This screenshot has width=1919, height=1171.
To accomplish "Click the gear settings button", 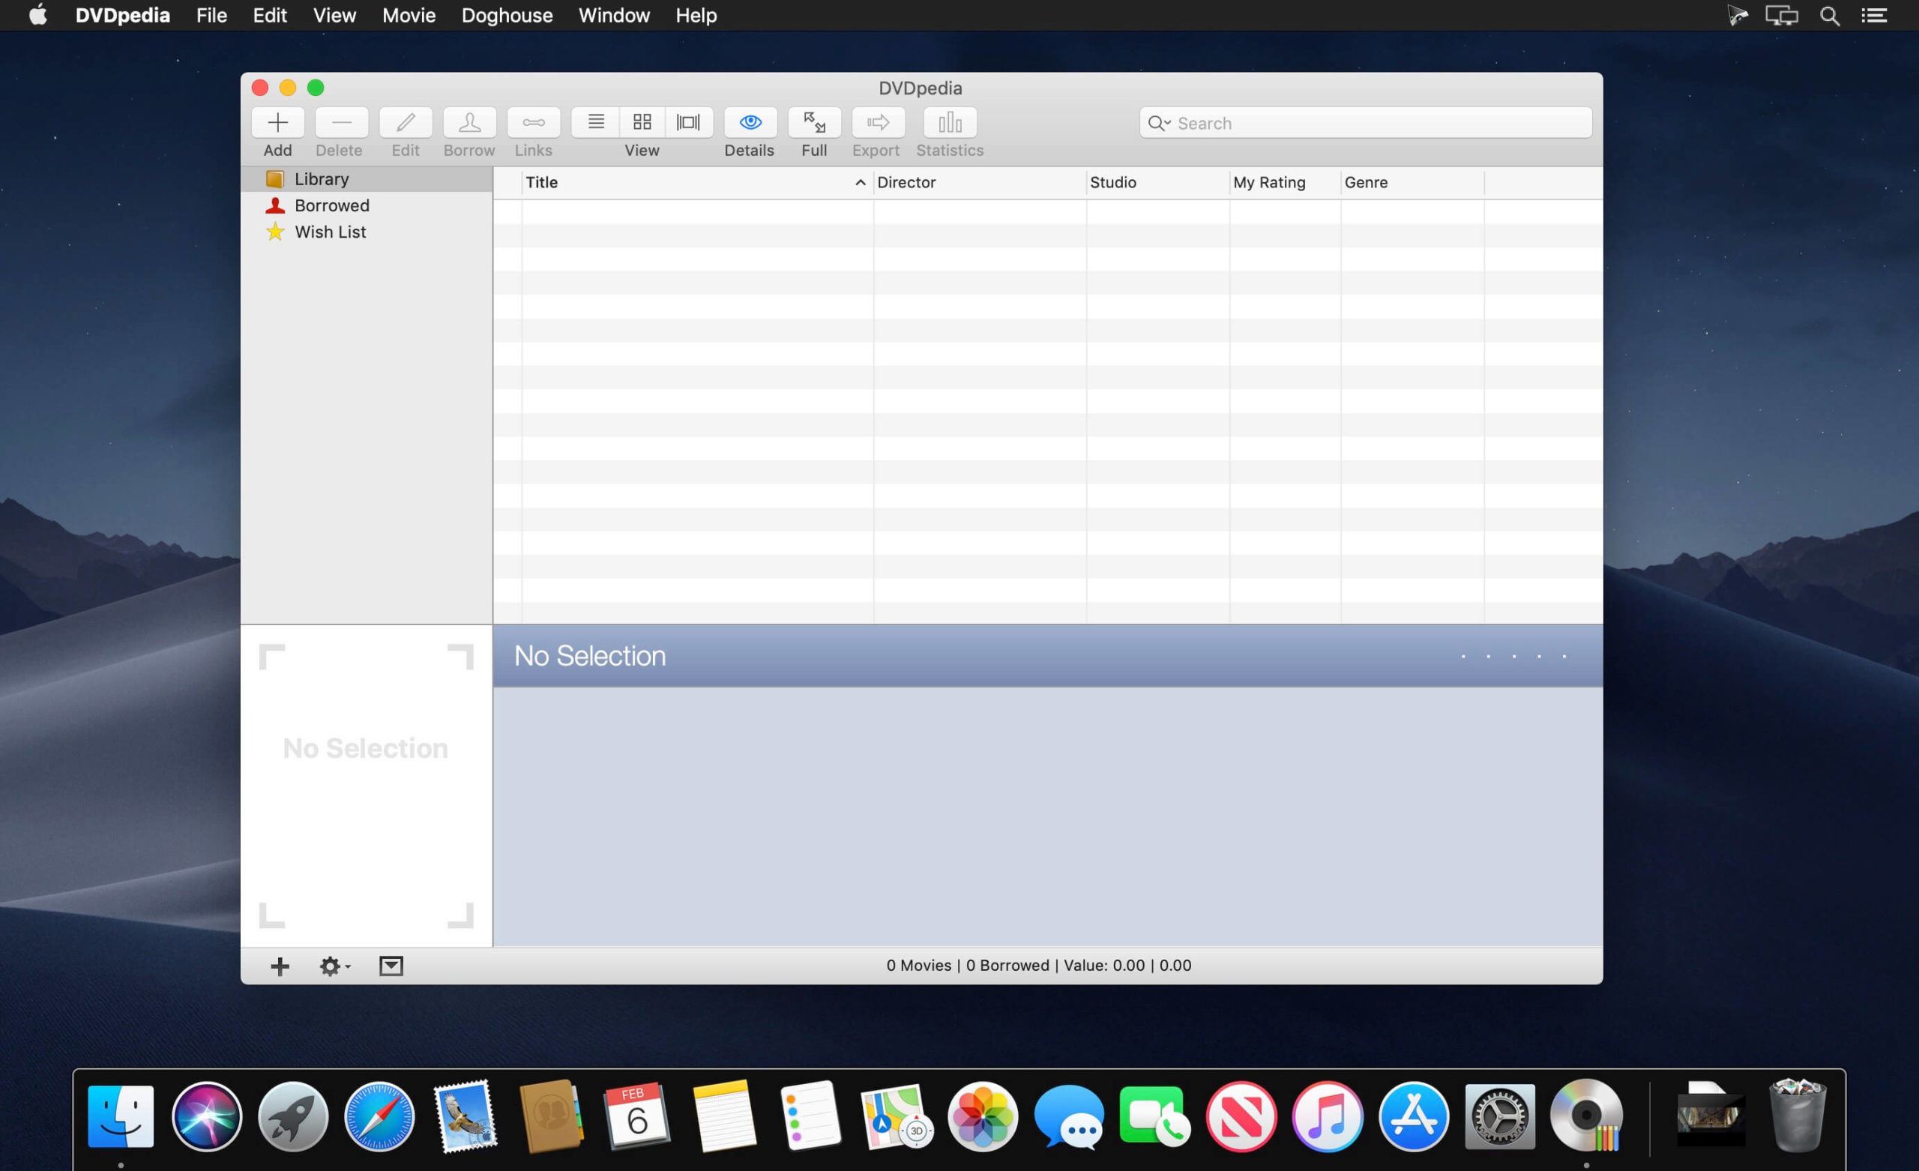I will click(x=333, y=966).
